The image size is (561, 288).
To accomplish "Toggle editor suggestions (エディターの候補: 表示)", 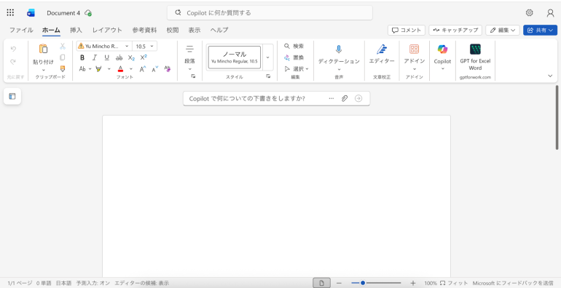I will pos(141,283).
